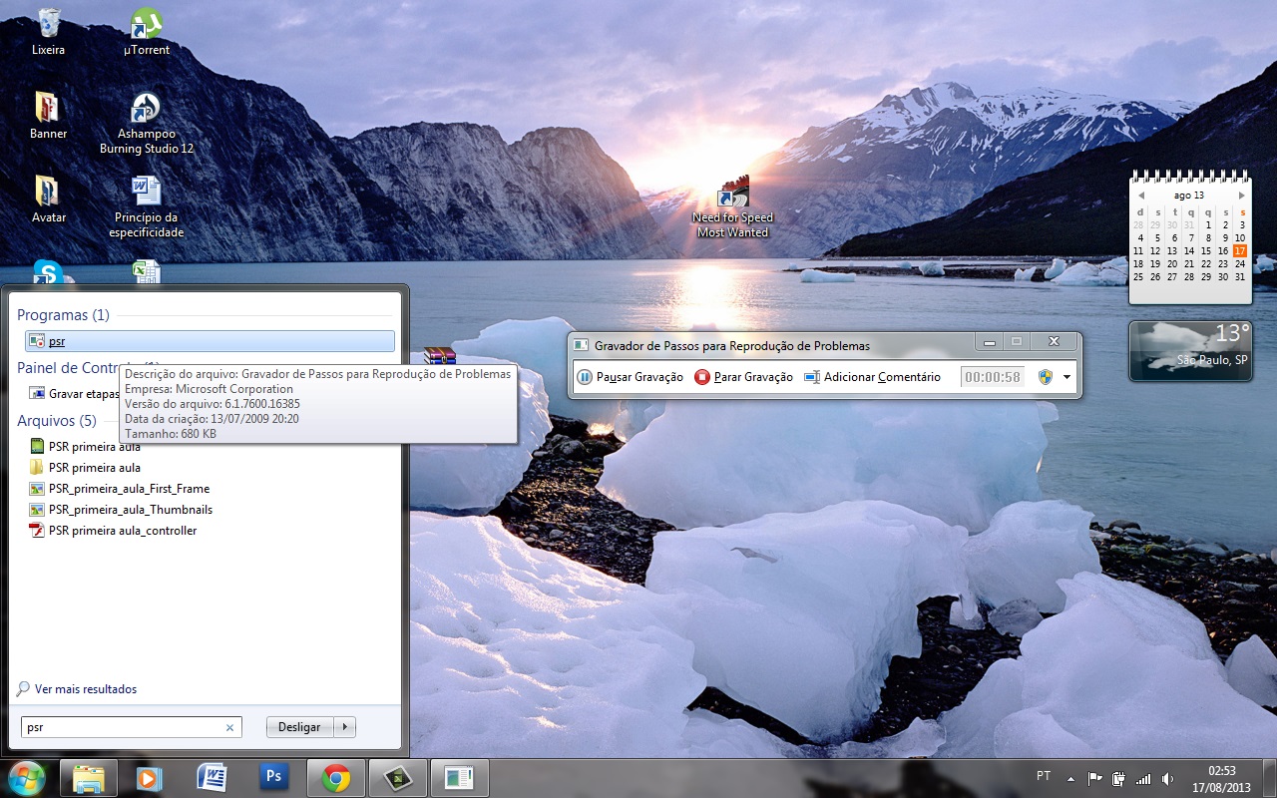Select the µTorrent desktop icon

(147, 32)
